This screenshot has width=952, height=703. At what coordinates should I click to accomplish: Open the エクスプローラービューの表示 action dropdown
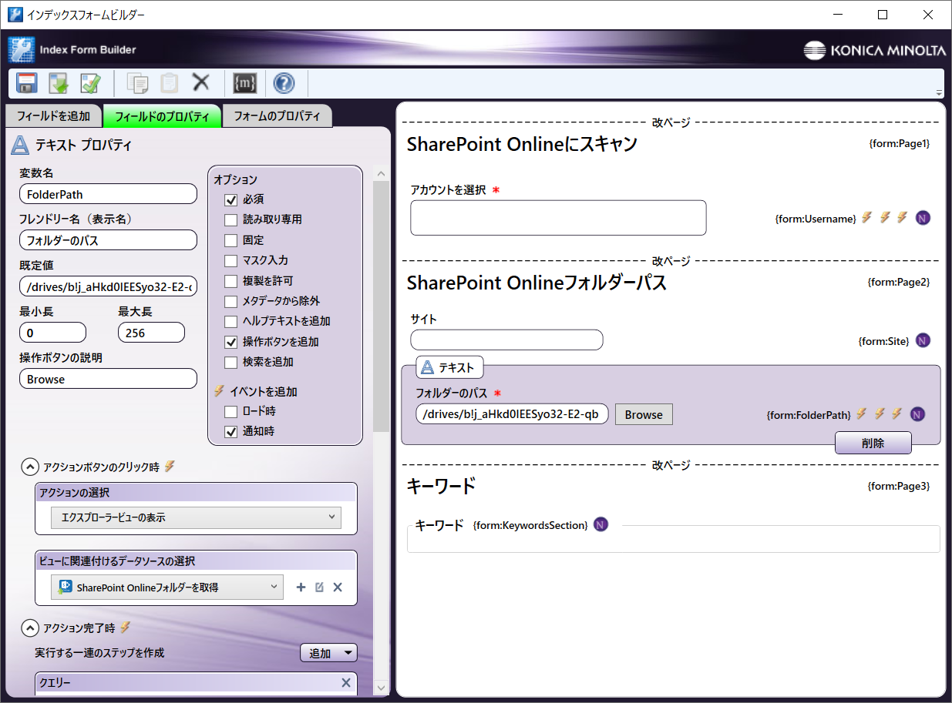click(196, 517)
